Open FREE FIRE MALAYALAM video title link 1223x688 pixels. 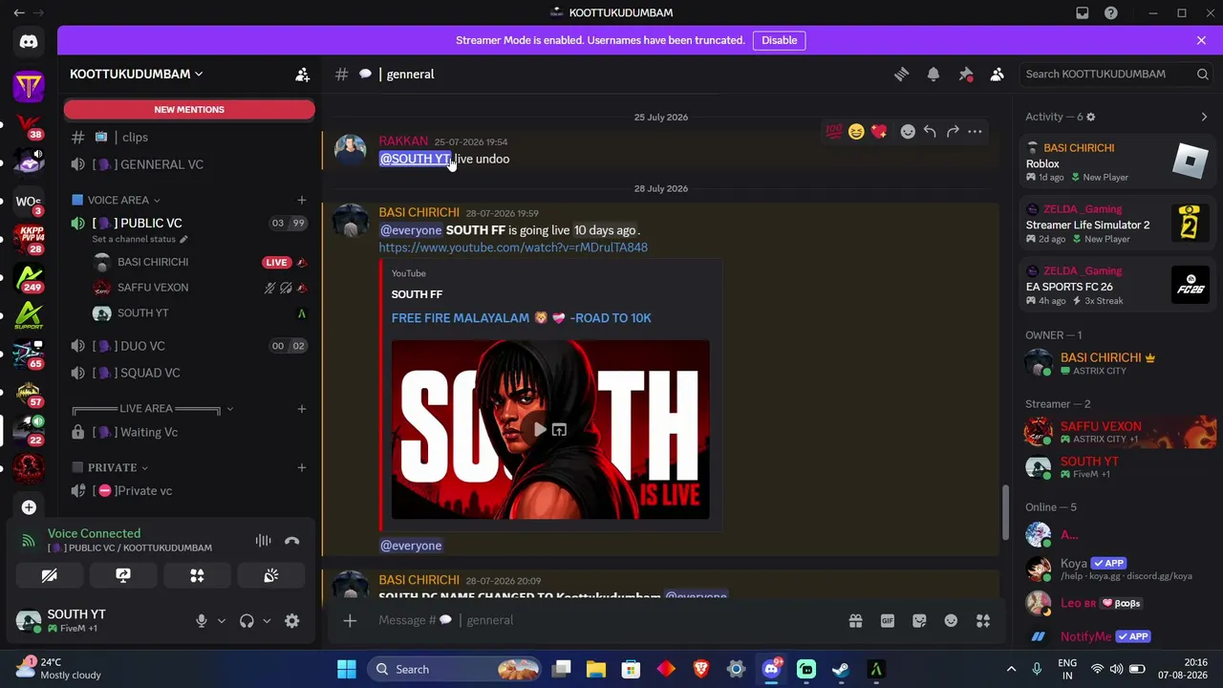coord(522,318)
